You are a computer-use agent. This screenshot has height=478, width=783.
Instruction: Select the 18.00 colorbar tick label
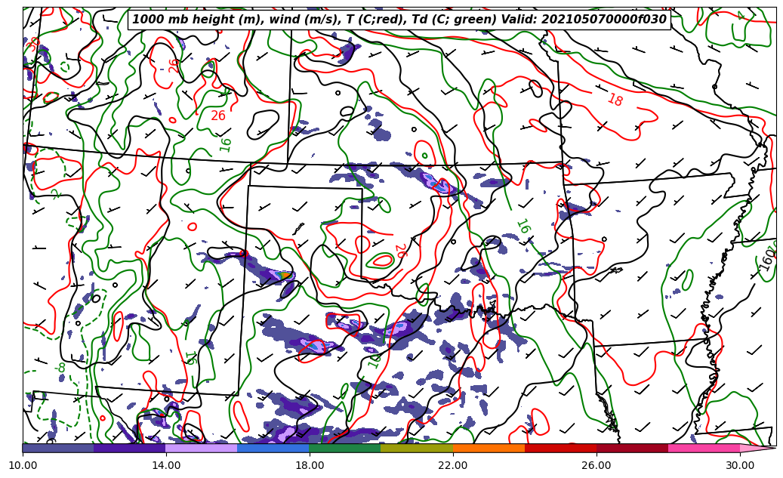click(x=310, y=465)
